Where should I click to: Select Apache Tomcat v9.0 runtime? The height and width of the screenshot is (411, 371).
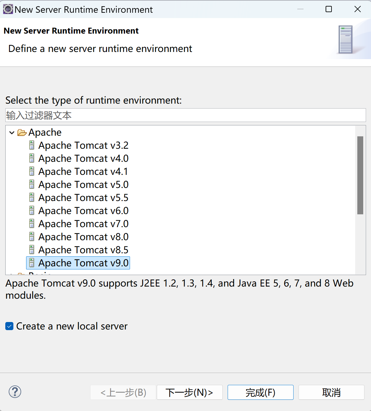click(83, 263)
